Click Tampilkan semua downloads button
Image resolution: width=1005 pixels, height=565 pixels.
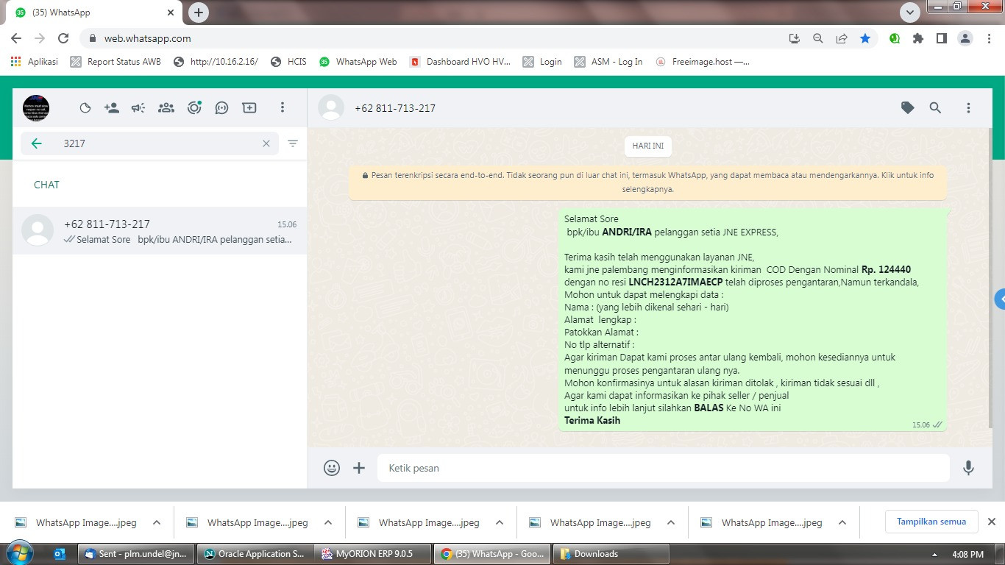point(931,522)
